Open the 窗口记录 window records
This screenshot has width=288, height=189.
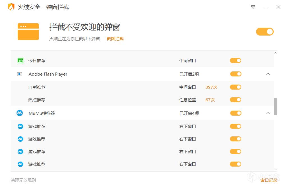point(269,180)
